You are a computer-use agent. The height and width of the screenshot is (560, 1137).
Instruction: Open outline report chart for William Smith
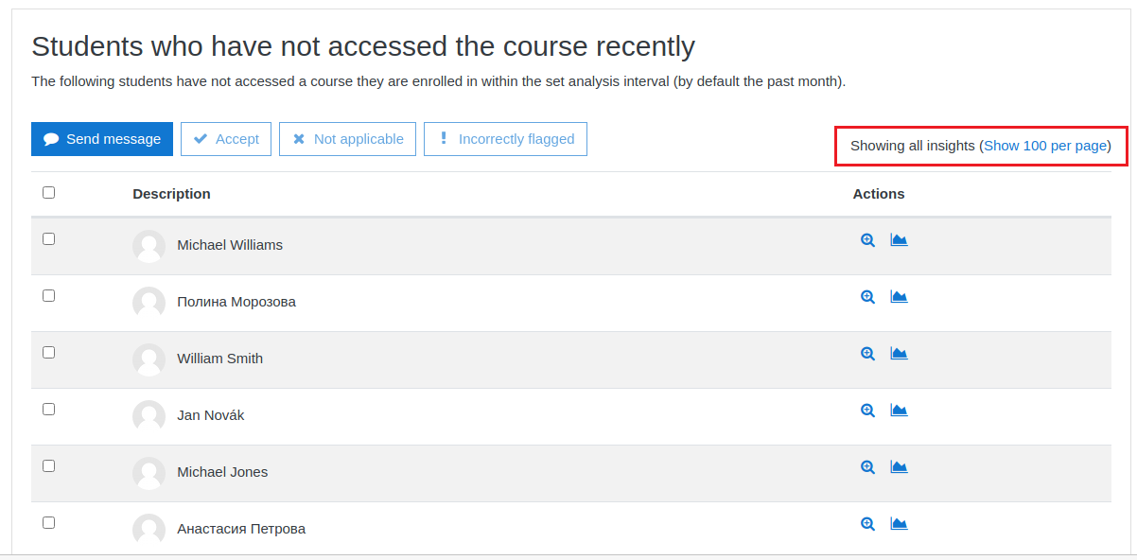[899, 354]
